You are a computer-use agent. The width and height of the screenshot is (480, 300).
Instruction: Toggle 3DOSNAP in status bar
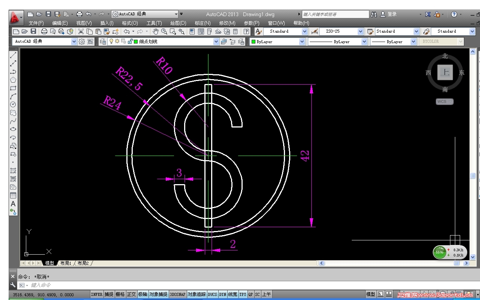coord(177,294)
